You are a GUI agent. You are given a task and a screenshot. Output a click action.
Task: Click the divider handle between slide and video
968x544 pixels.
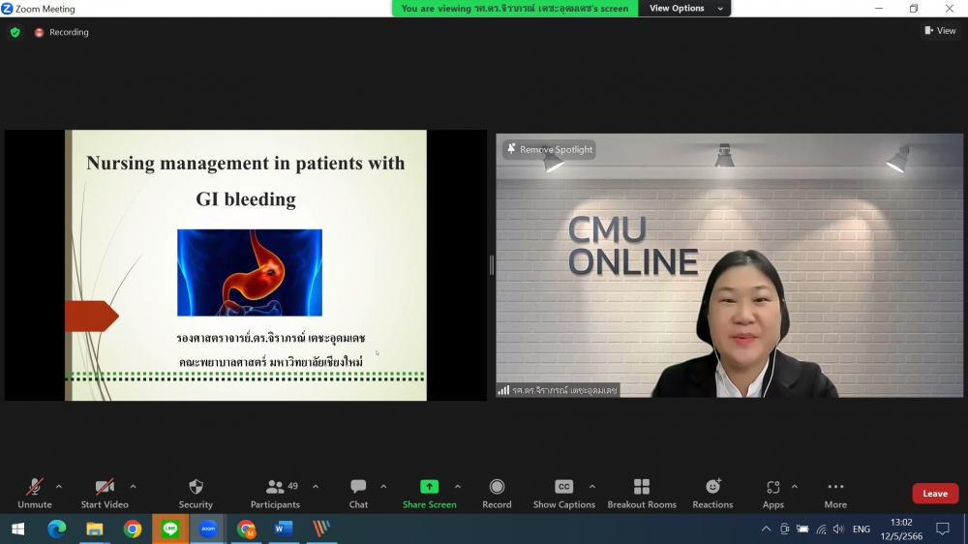(x=492, y=265)
